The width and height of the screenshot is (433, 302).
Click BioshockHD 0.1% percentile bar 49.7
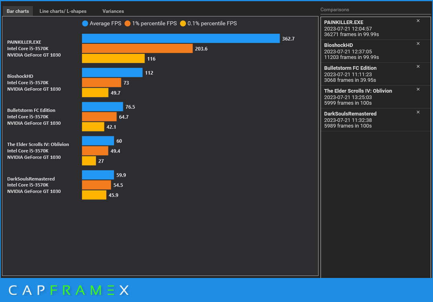(x=95, y=93)
